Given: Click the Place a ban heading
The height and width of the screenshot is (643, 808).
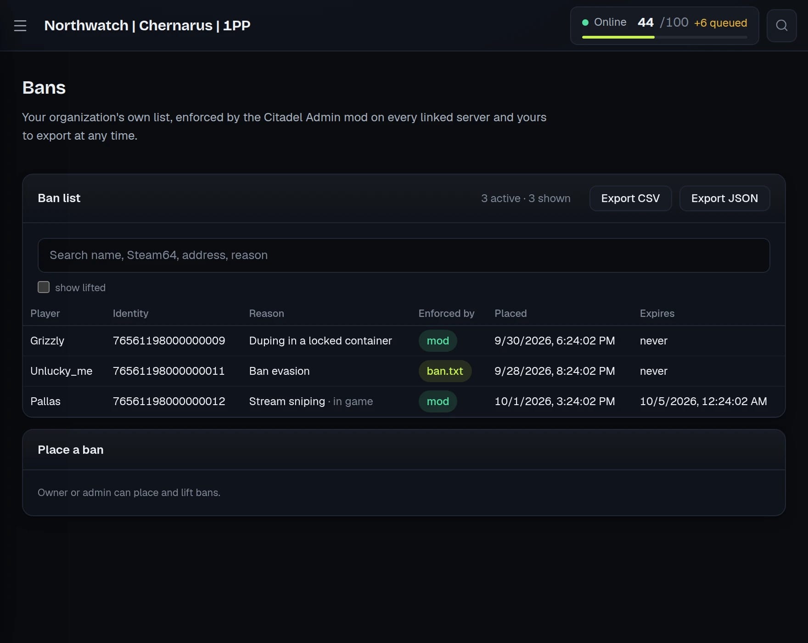Looking at the screenshot, I should click(71, 450).
